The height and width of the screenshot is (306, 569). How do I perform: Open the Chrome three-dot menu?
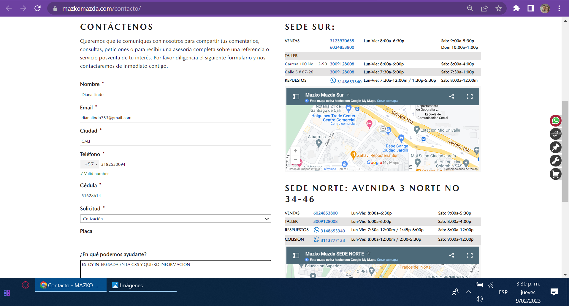[x=559, y=8]
